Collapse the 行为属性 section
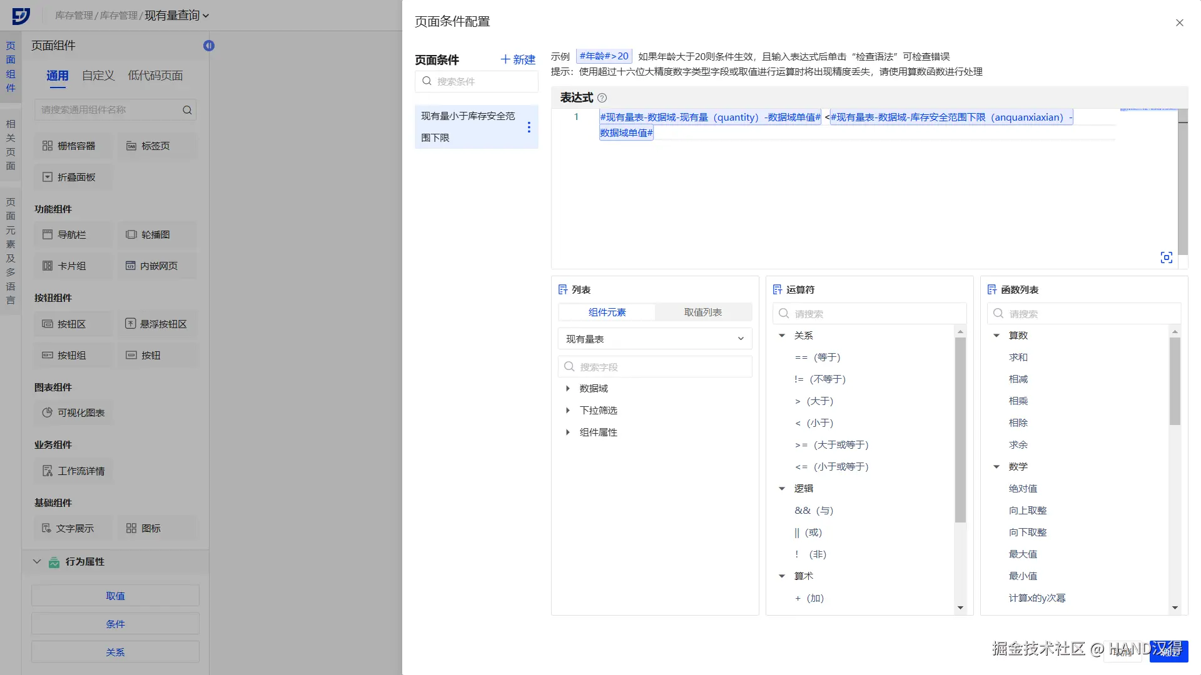Viewport: 1201px width, 675px height. [37, 561]
